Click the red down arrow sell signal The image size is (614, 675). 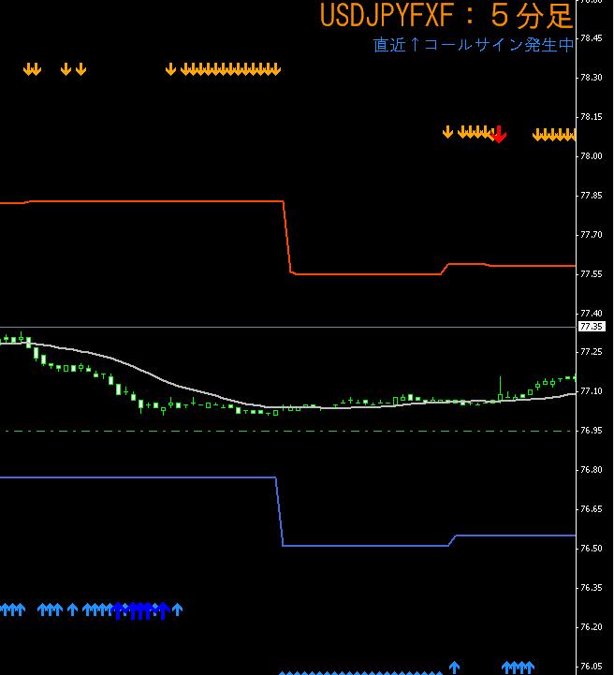(x=498, y=134)
